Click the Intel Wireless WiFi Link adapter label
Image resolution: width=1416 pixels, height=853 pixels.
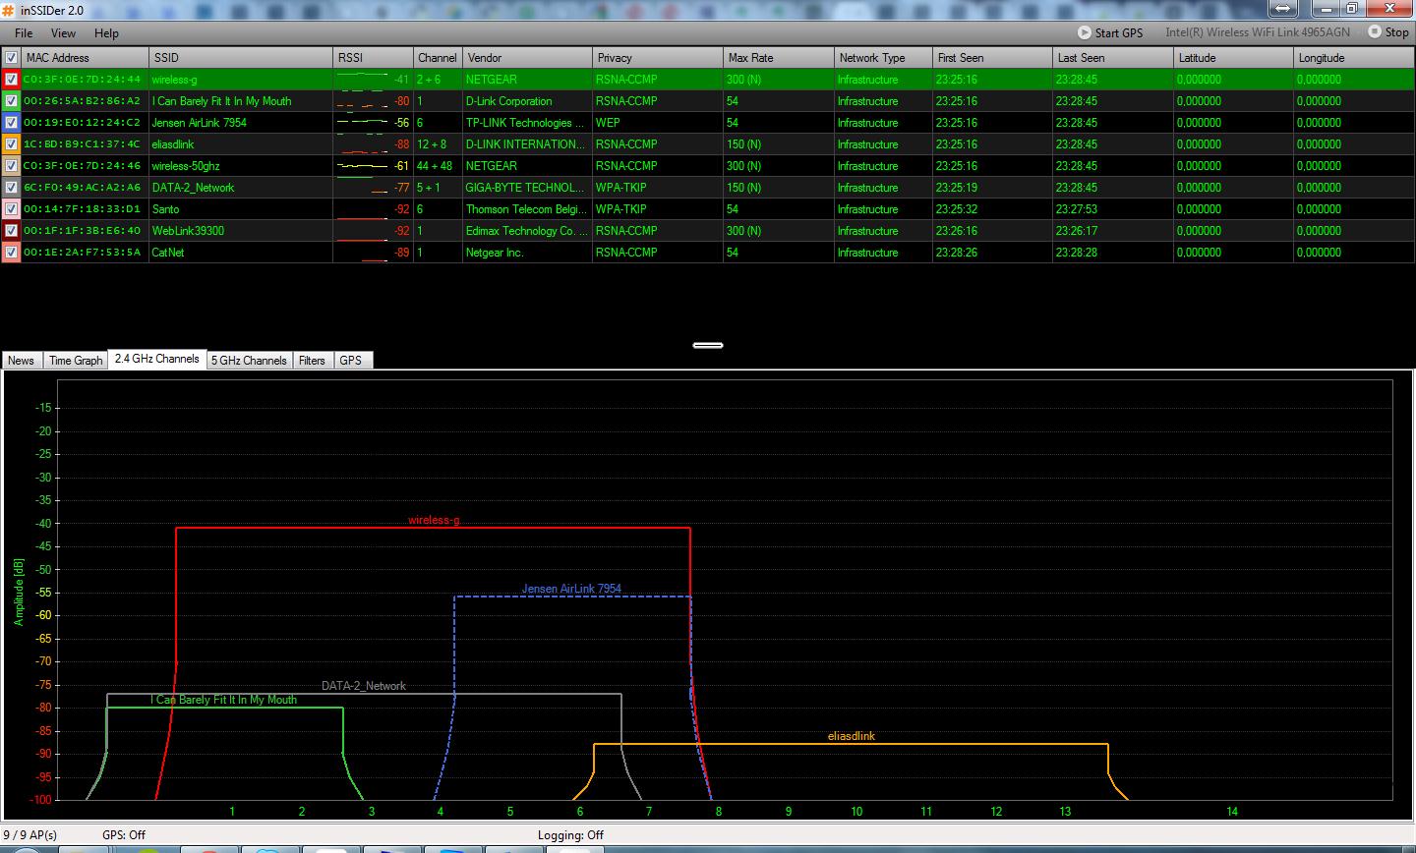pyautogui.click(x=1258, y=32)
